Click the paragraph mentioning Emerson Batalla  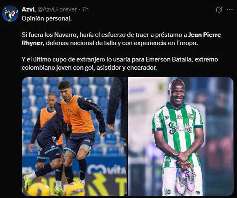click(x=120, y=64)
